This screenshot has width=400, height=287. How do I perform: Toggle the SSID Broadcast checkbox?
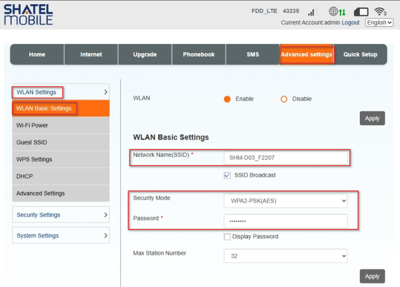pyautogui.click(x=227, y=175)
